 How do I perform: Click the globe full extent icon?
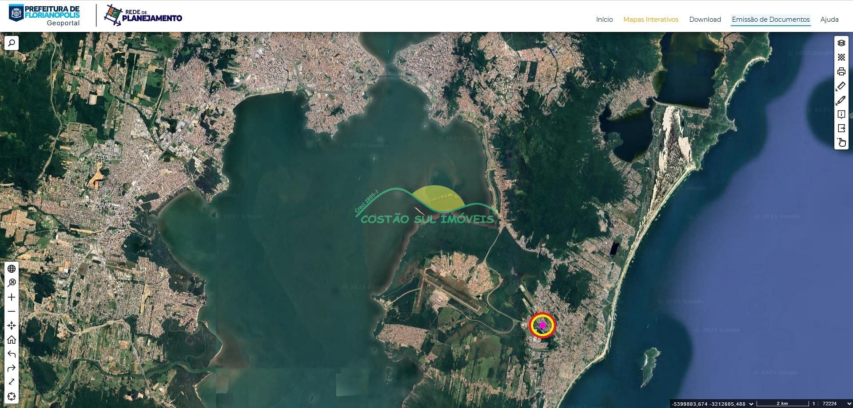(12, 269)
